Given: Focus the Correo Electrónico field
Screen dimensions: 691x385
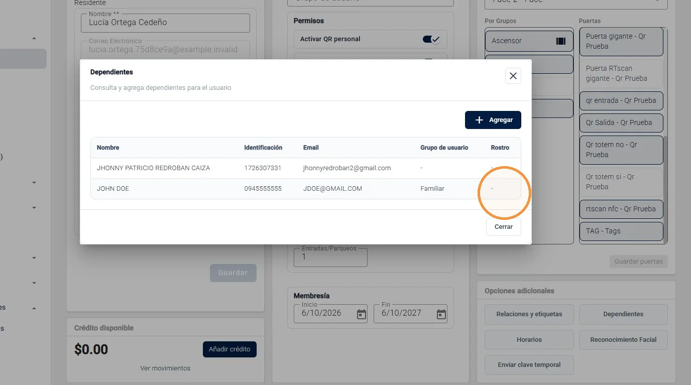Looking at the screenshot, I should [x=165, y=50].
